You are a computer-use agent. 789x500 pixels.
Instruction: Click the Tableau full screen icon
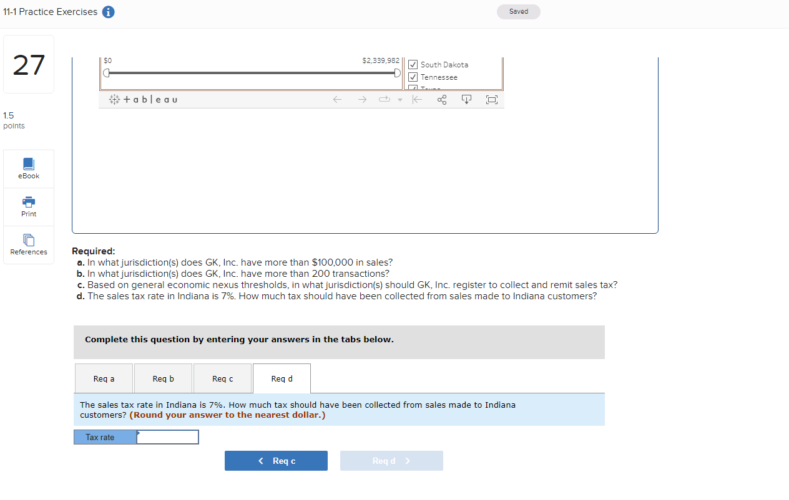(491, 100)
